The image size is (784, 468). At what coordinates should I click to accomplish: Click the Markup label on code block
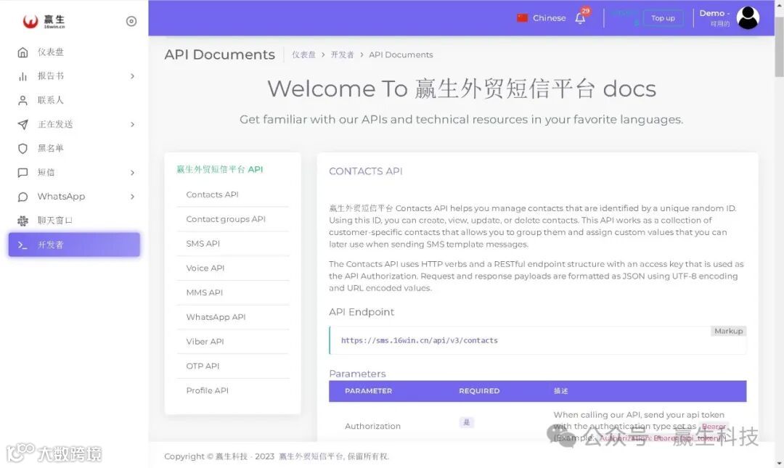729,331
